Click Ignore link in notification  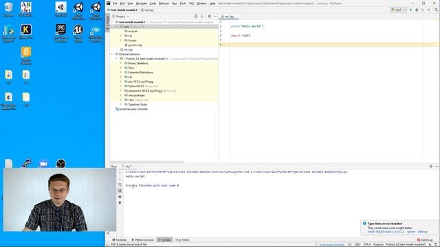coord(411,232)
